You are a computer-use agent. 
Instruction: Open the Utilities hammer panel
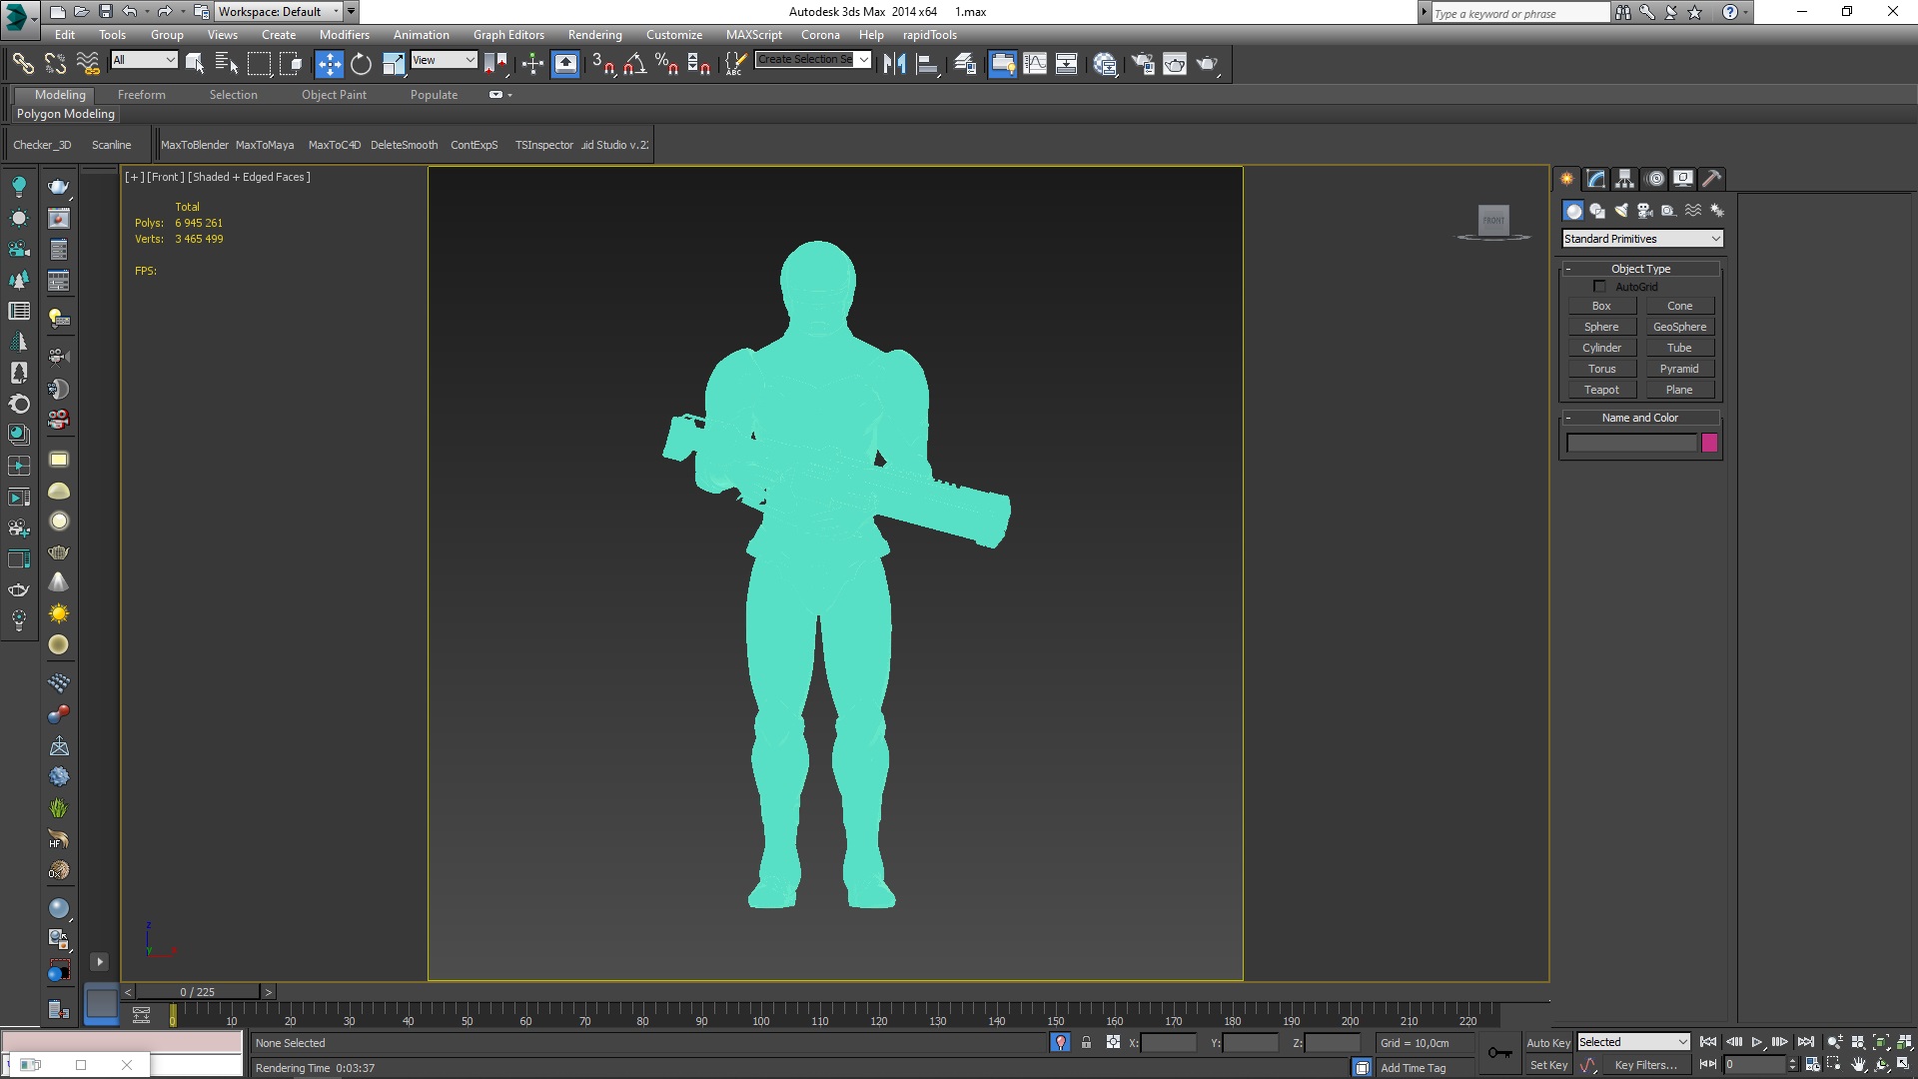[1711, 179]
